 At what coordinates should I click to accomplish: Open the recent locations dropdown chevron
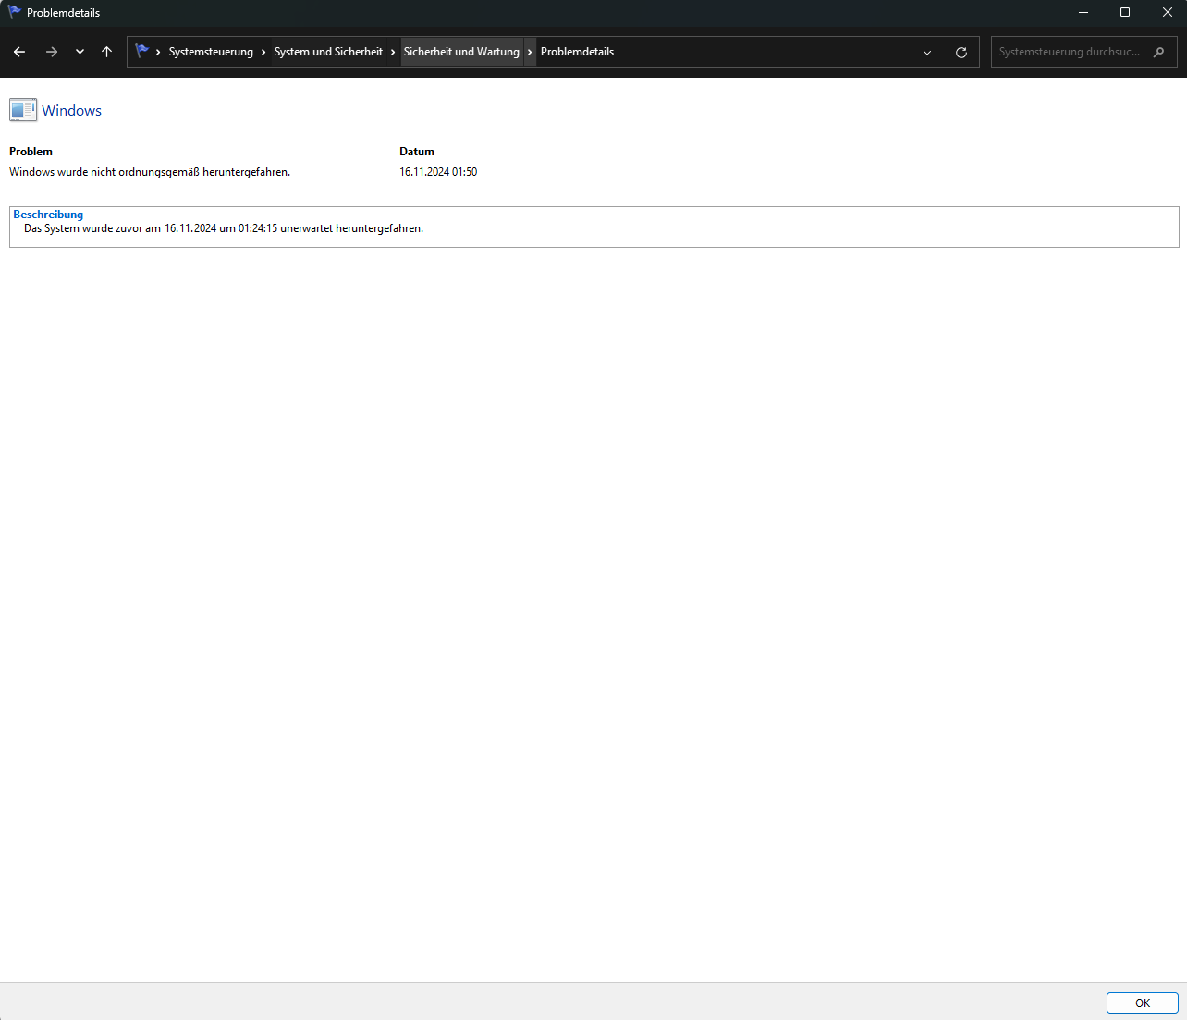tap(80, 52)
